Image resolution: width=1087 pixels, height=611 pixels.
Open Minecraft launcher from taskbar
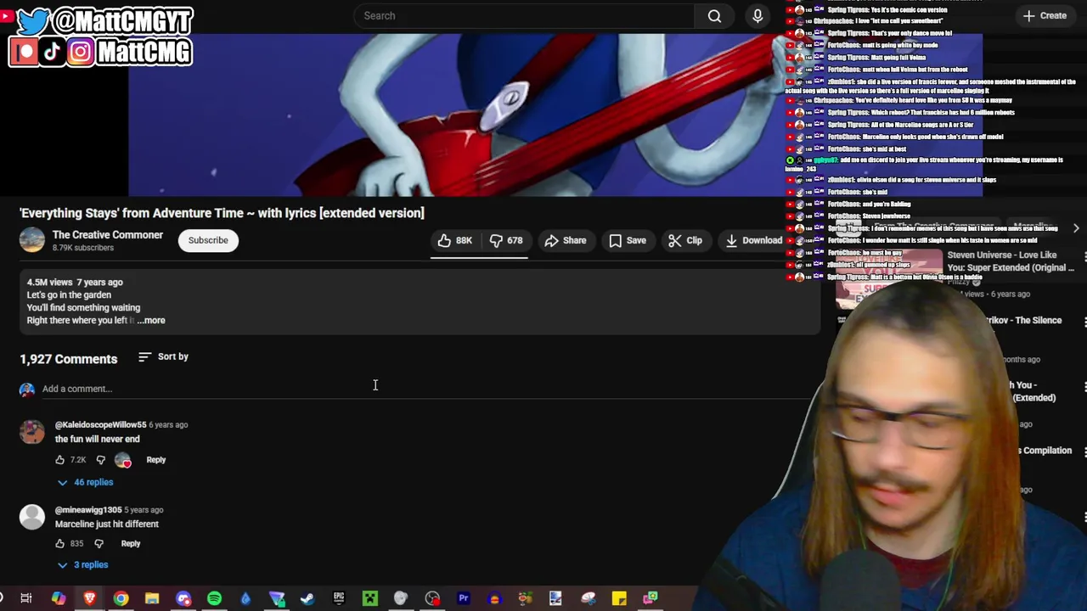pos(370,598)
